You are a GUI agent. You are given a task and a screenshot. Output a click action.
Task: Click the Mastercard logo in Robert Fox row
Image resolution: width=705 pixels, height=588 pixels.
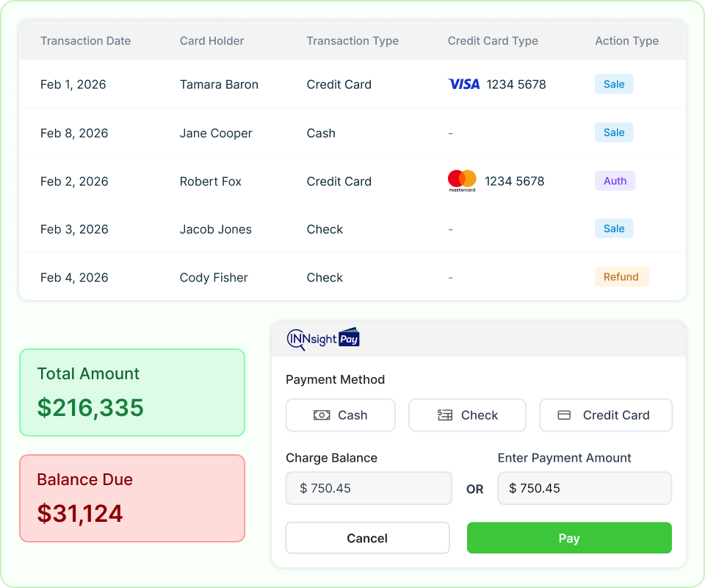(462, 181)
